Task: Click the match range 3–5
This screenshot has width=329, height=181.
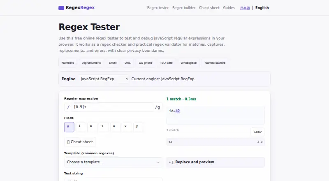Action: pyautogui.click(x=260, y=142)
